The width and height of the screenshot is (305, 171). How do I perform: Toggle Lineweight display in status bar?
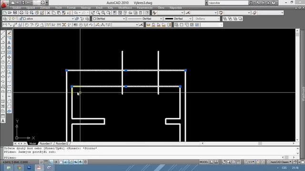[x=81, y=162]
